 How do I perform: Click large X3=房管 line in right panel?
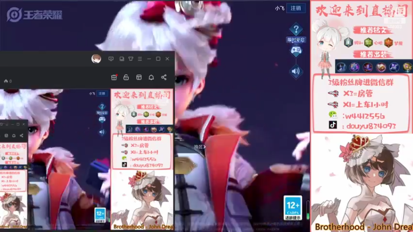pyautogui.click(x=358, y=93)
